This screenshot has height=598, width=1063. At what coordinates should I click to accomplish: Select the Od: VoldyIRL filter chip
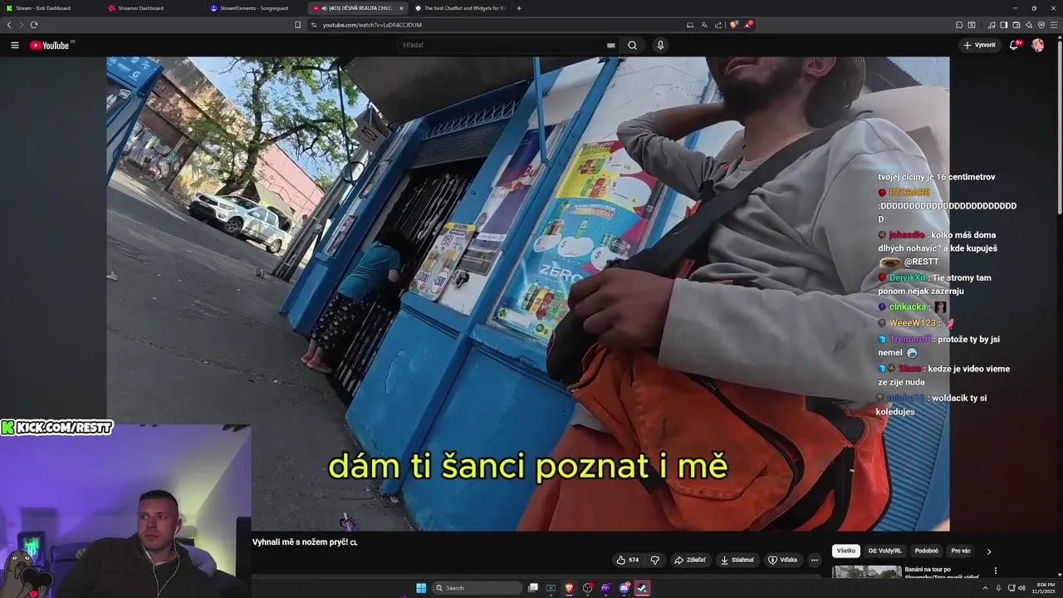point(885,551)
